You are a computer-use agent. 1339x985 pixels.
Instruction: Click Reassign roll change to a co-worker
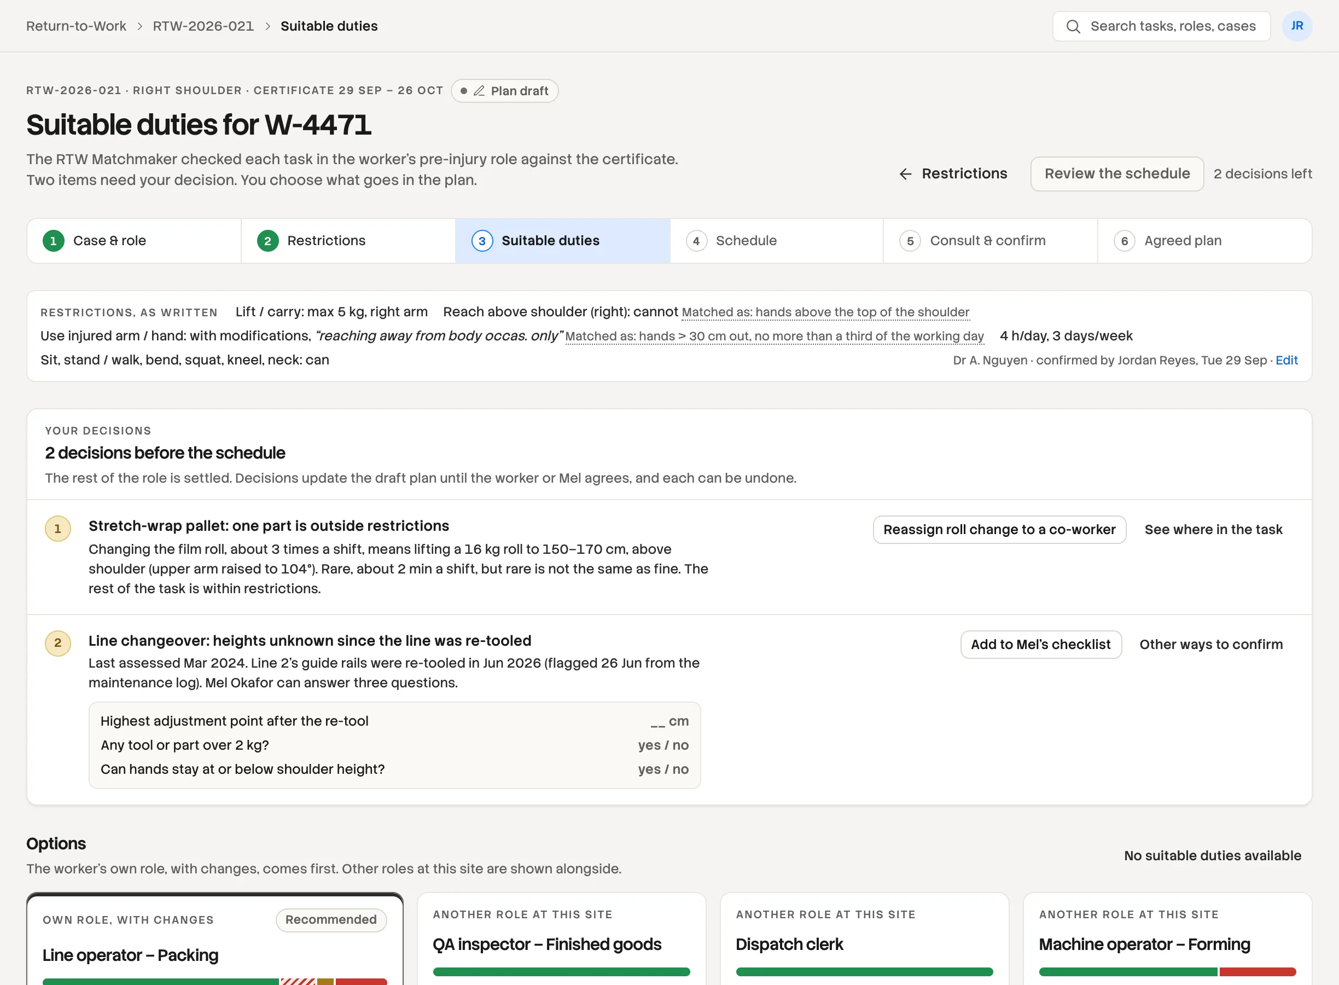pos(999,530)
